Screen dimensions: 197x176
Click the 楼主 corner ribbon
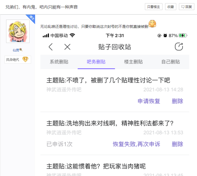click(31, 18)
